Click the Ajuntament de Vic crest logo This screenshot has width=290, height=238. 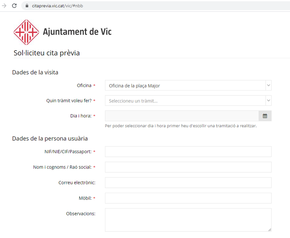tap(26, 32)
